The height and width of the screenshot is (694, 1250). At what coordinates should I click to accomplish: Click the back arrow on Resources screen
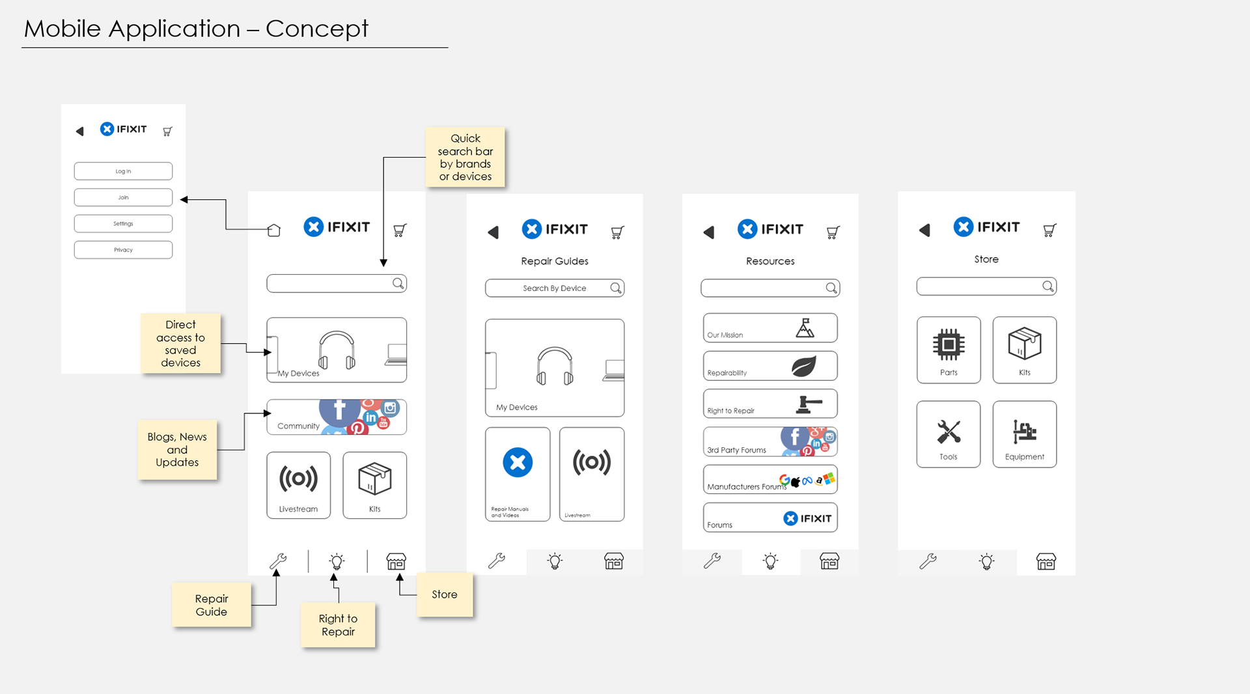tap(709, 232)
